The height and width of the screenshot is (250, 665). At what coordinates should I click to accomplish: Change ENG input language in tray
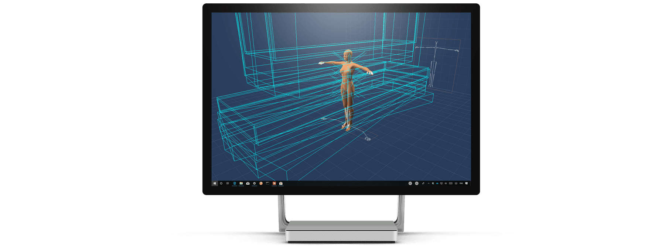coord(461,183)
